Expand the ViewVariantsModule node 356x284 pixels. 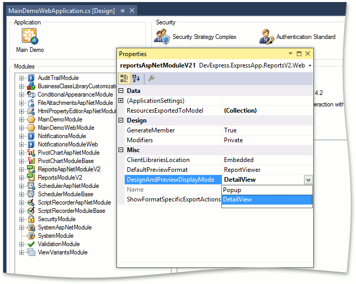[21, 252]
